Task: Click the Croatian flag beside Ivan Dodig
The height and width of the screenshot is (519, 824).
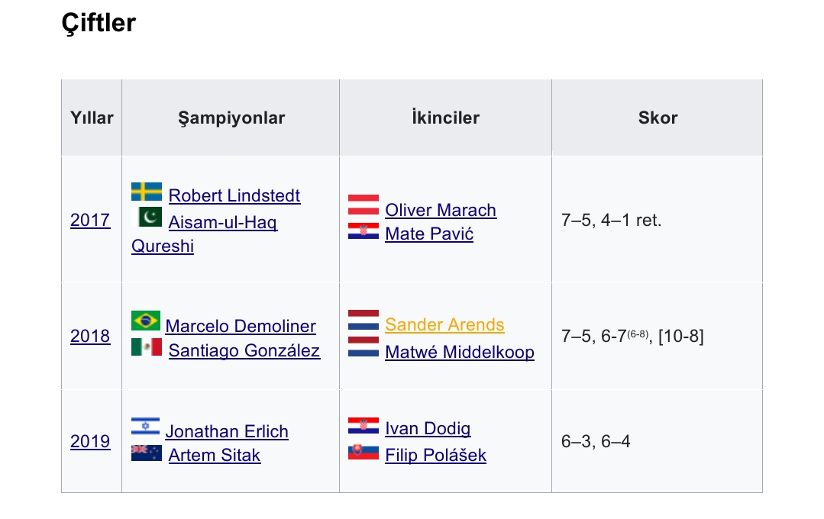Action: coord(364,425)
